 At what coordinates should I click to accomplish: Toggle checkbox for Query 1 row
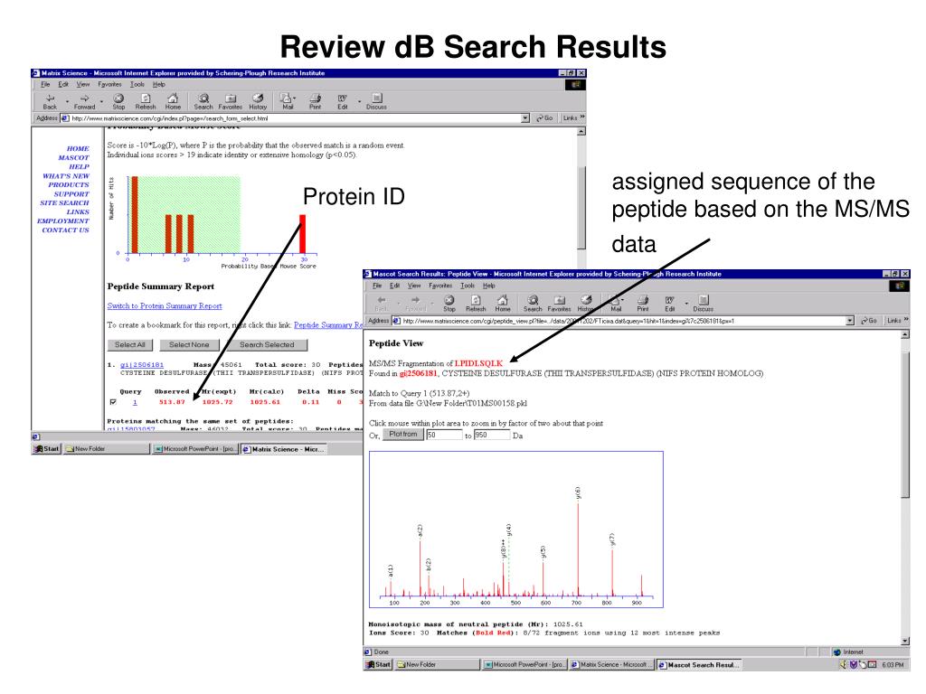point(113,402)
